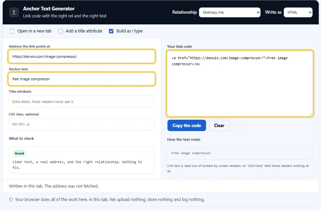Click inside the Your link code textarea
Screen dimensions: 321x211
click(240, 84)
